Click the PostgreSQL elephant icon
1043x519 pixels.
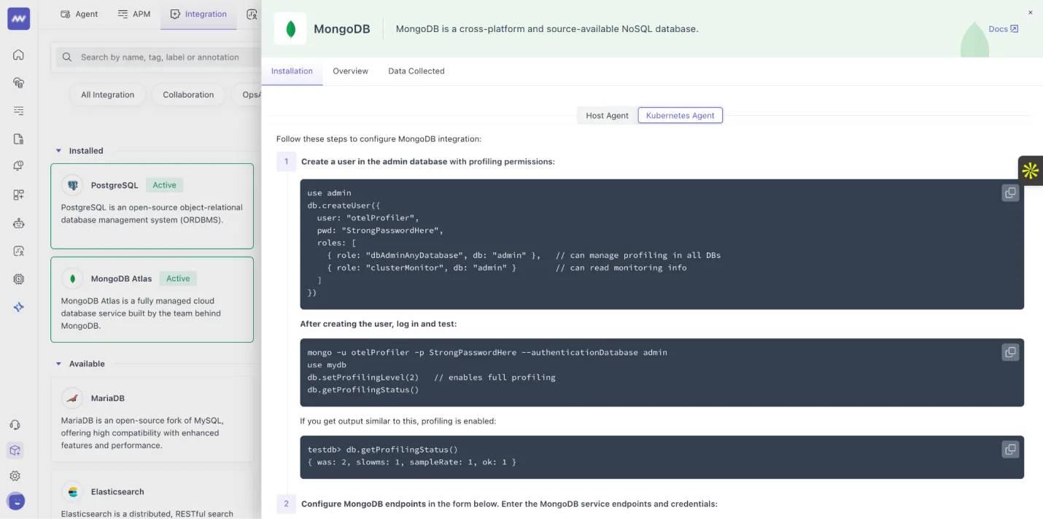tap(72, 185)
